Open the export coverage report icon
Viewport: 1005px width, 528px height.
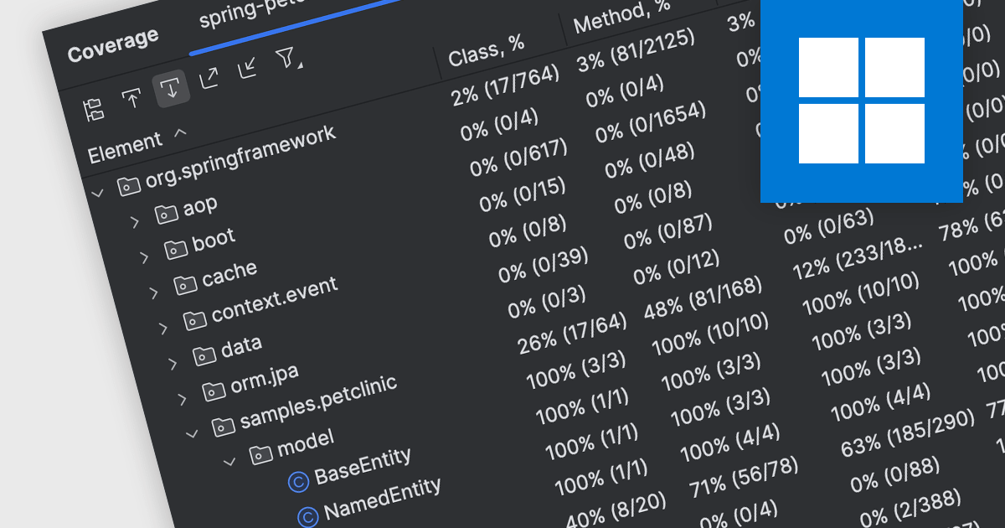point(210,78)
